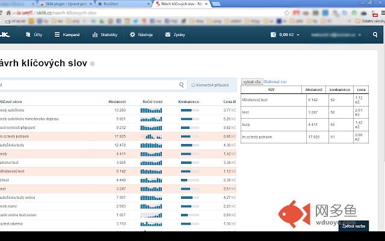385x241 pixels.
Task: Select the test rychlosti připojení keyword row
Action: [x=118, y=128]
